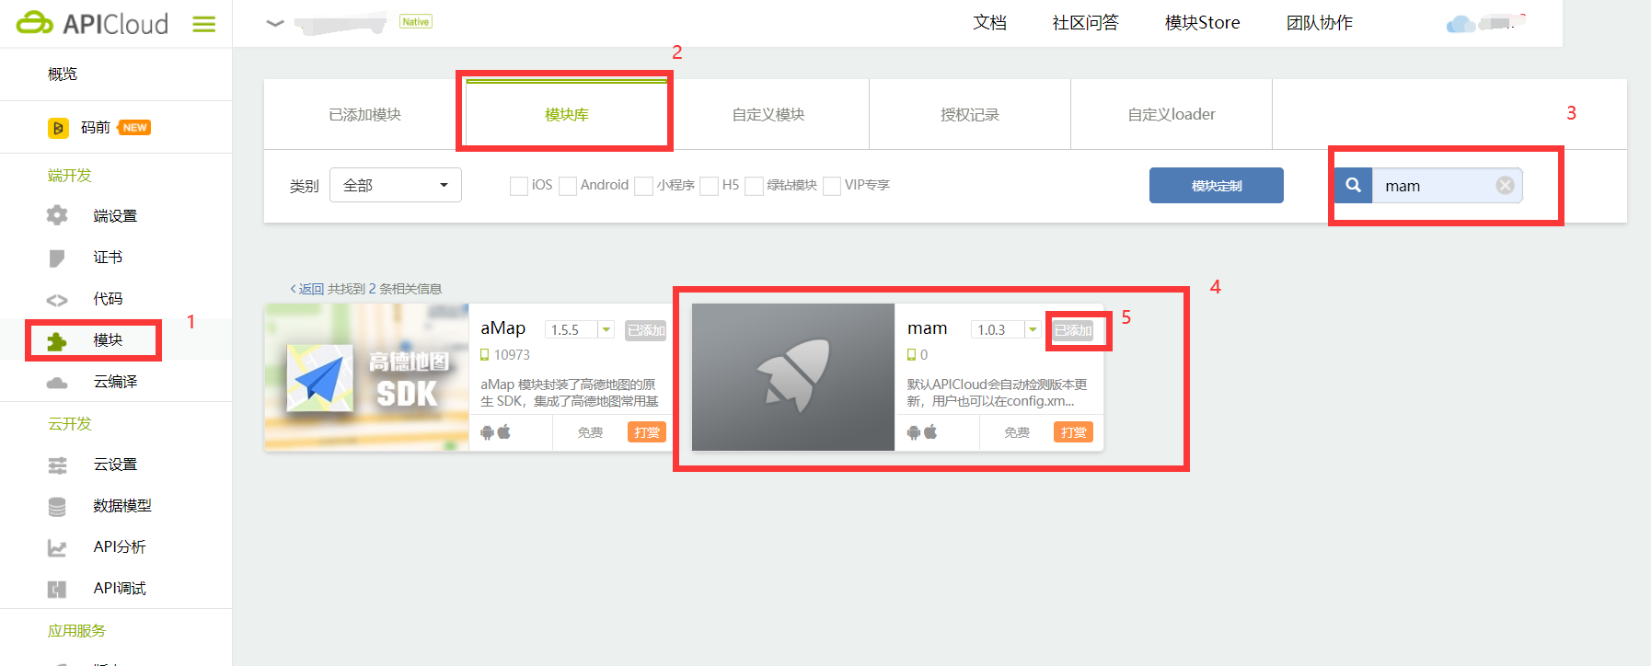Screen dimensions: 1651x666
Task: Check the VIP专享 filter checkbox
Action: point(832,186)
